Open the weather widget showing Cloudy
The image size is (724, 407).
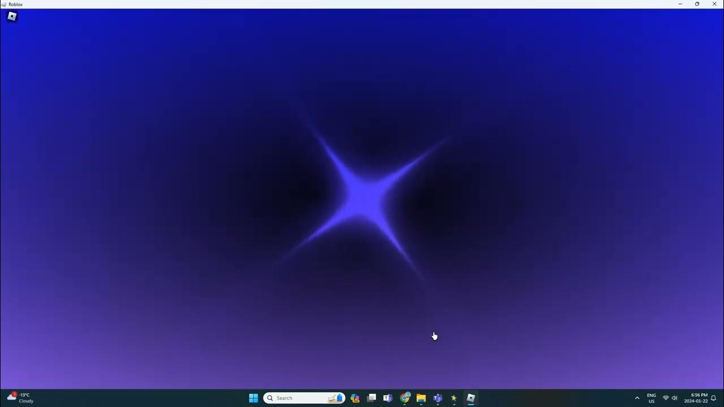(20, 398)
